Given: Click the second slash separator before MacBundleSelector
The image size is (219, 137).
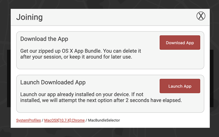Looking at the screenshot, I should tap(86, 120).
